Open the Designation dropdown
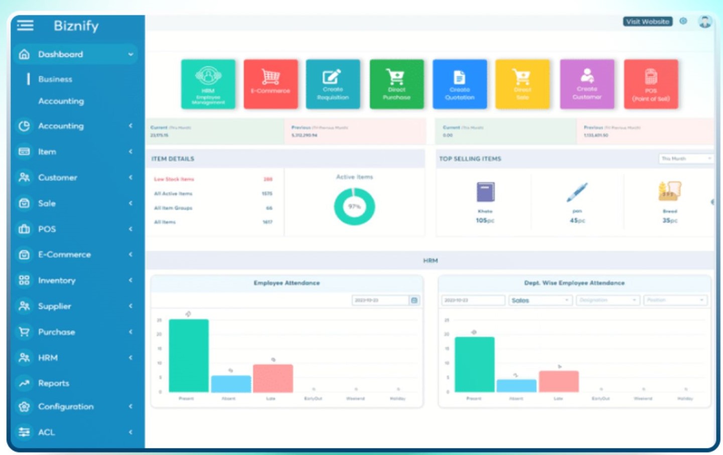The width and height of the screenshot is (723, 455). [607, 300]
